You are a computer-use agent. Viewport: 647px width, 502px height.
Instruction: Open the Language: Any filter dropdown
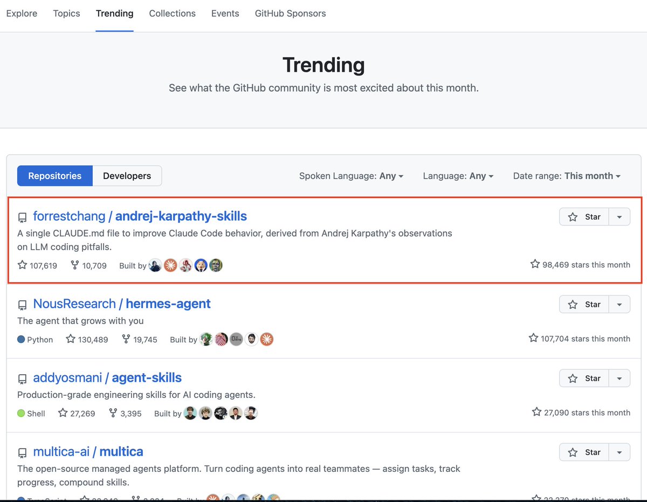tap(458, 176)
